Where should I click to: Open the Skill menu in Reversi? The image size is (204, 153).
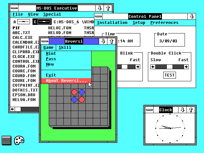(x=65, y=47)
